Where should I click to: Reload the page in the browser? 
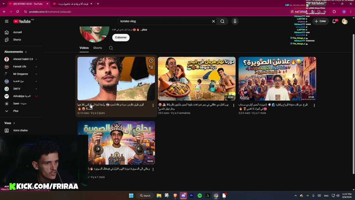click(x=17, y=12)
